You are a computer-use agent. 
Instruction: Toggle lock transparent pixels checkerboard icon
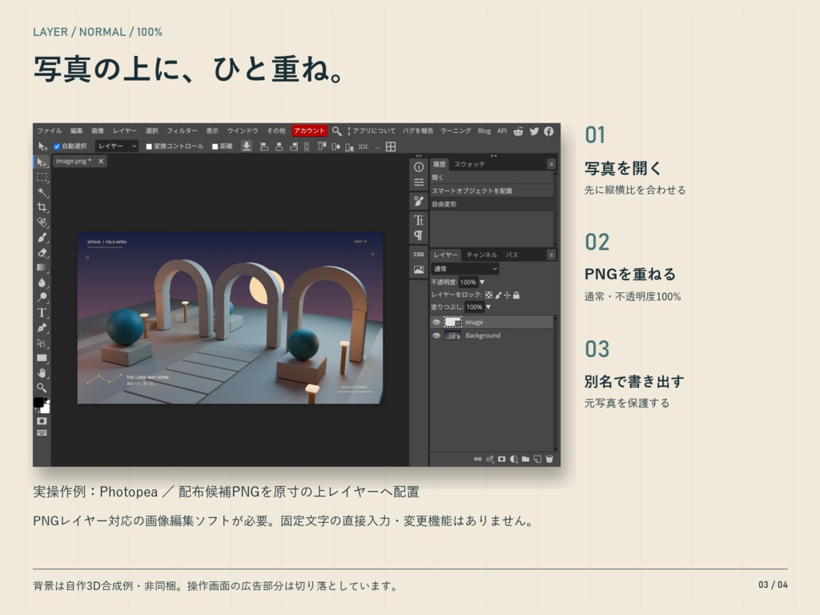(488, 295)
